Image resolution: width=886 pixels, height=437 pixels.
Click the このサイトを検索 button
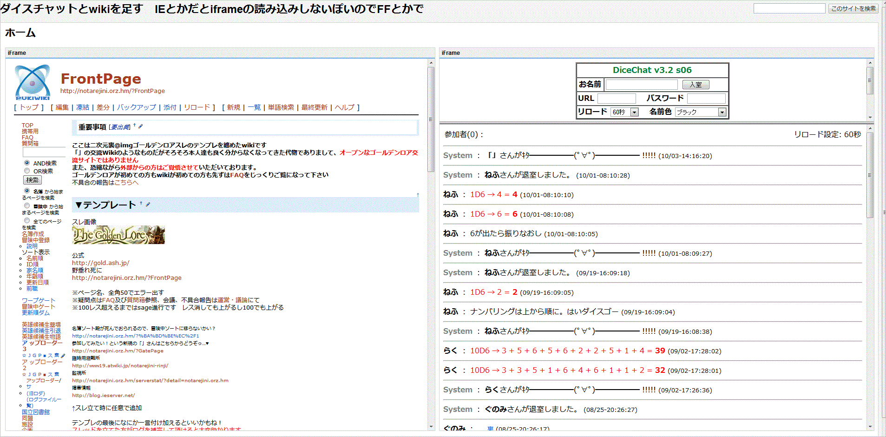pyautogui.click(x=853, y=8)
